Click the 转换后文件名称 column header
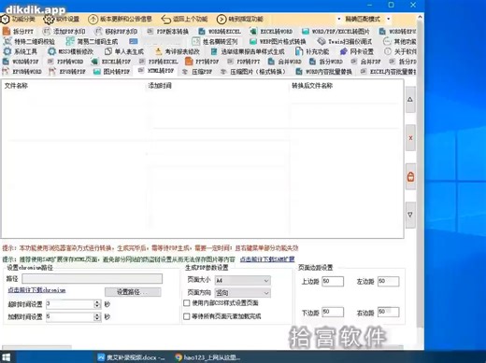This screenshot has height=363, width=486. pyautogui.click(x=312, y=86)
